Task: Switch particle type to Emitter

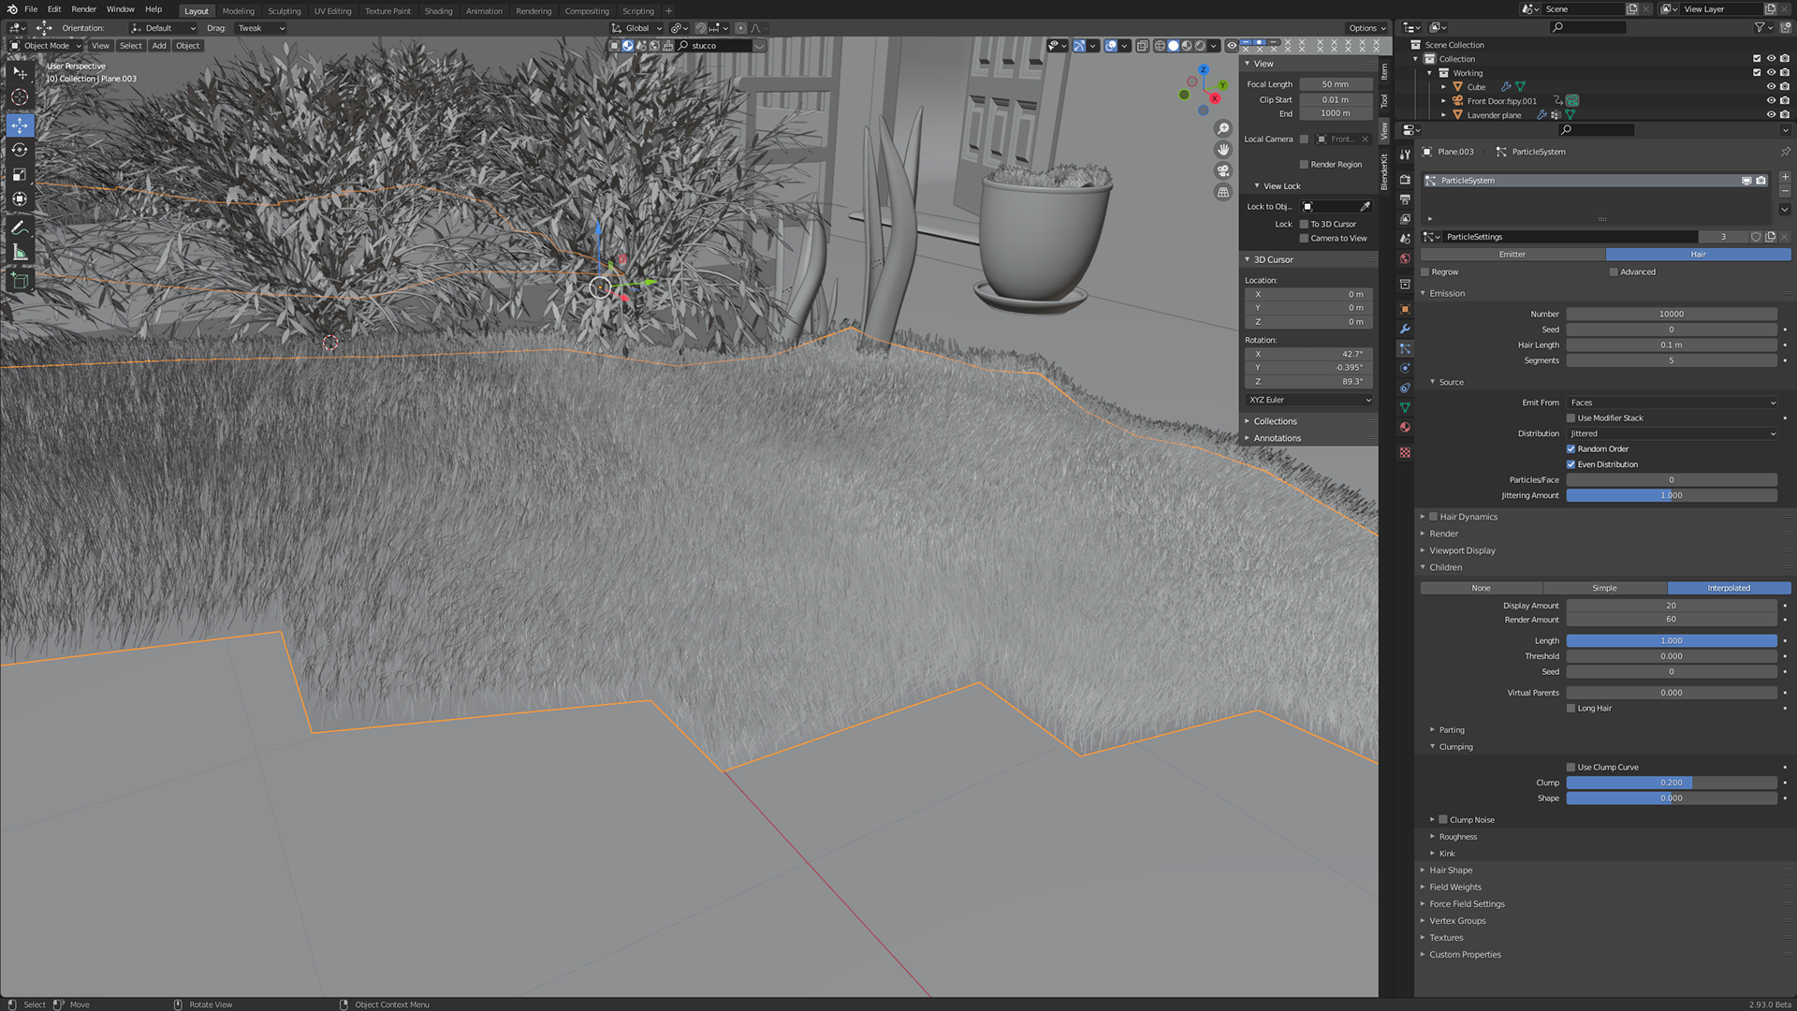Action: point(1512,255)
